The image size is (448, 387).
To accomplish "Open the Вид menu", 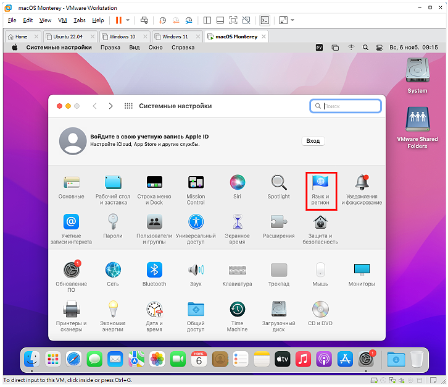I will (x=135, y=48).
